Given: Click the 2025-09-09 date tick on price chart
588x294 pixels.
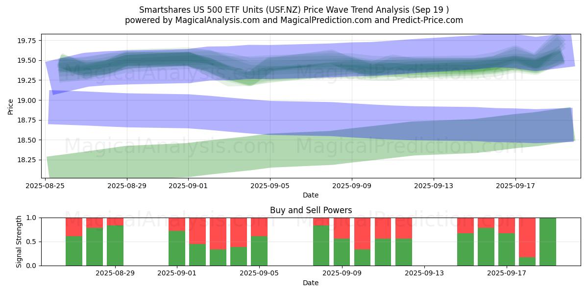Looking at the screenshot, I should pyautogui.click(x=352, y=186).
